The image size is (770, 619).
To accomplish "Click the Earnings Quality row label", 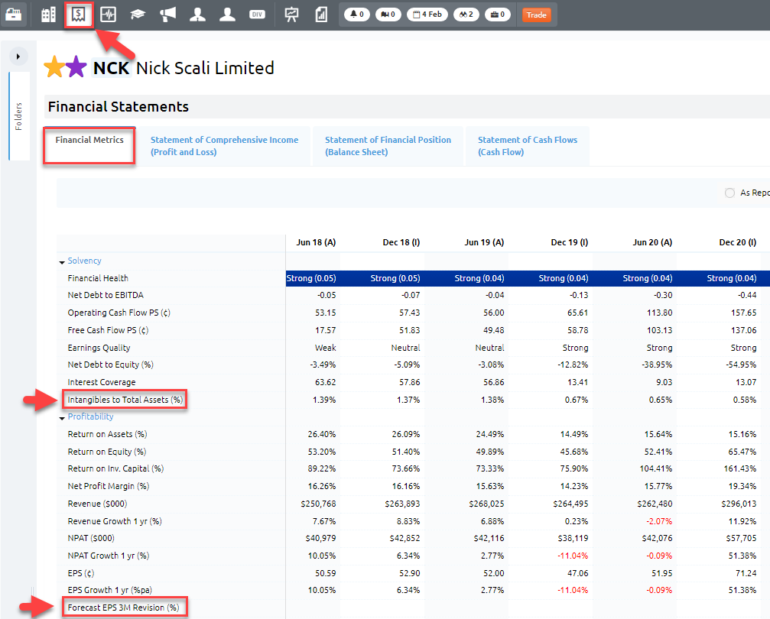I will point(99,348).
